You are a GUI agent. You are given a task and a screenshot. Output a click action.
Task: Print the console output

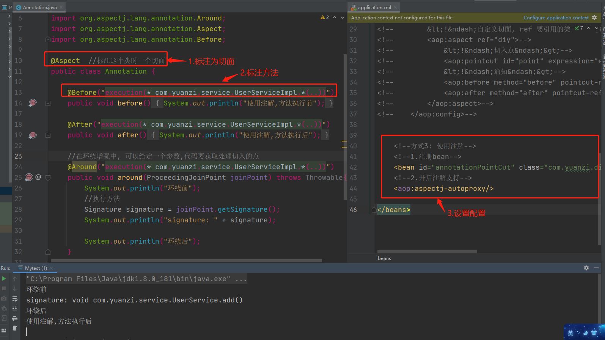pos(15,318)
